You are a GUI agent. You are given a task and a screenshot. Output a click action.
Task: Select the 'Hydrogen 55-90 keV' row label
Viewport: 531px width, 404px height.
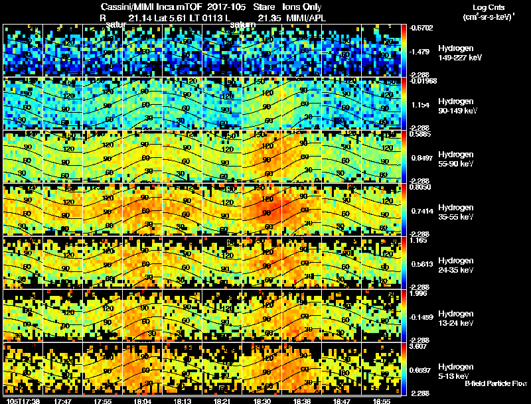pyautogui.click(x=456, y=159)
